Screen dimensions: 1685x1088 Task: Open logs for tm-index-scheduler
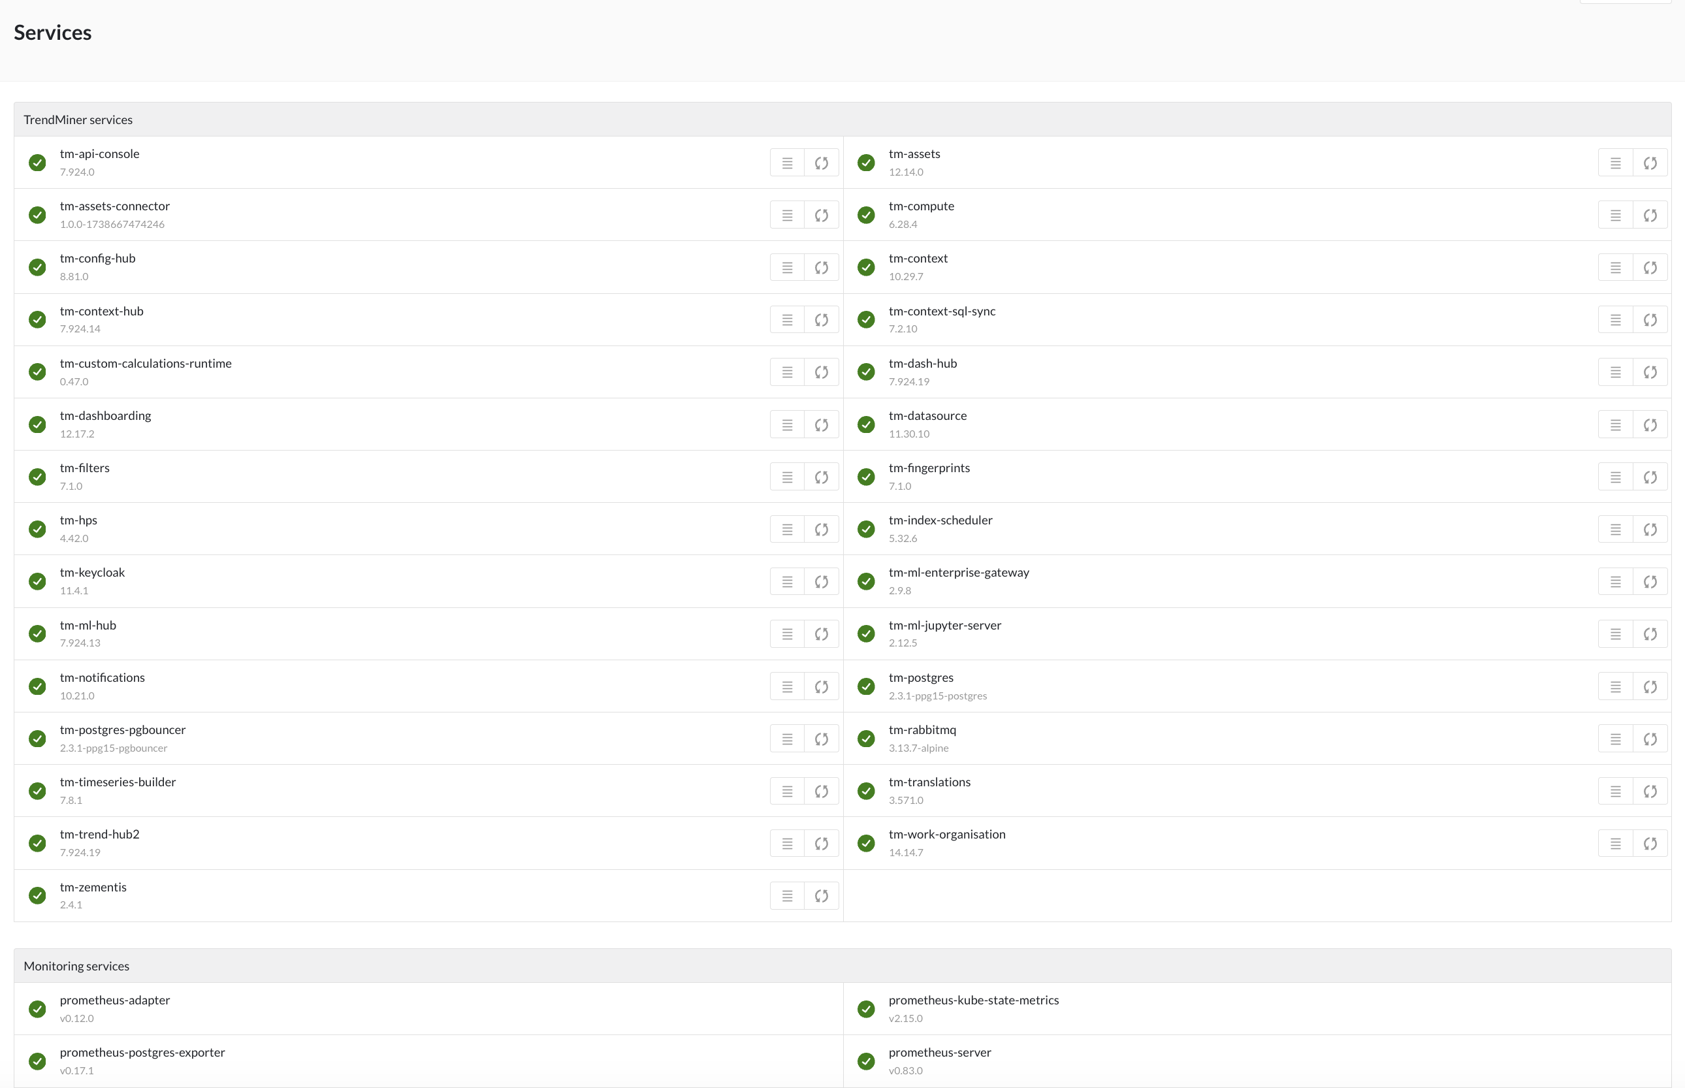click(1615, 529)
